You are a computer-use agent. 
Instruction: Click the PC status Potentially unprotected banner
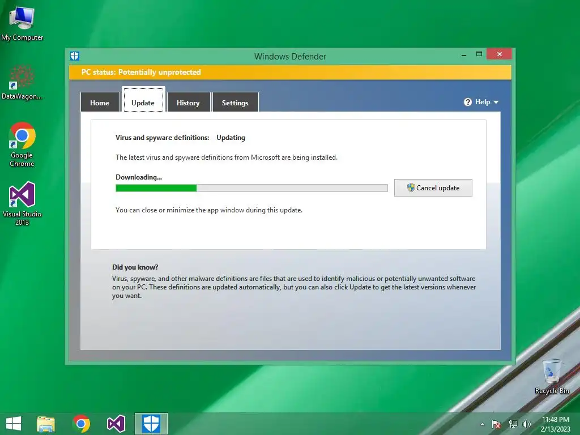click(x=290, y=72)
